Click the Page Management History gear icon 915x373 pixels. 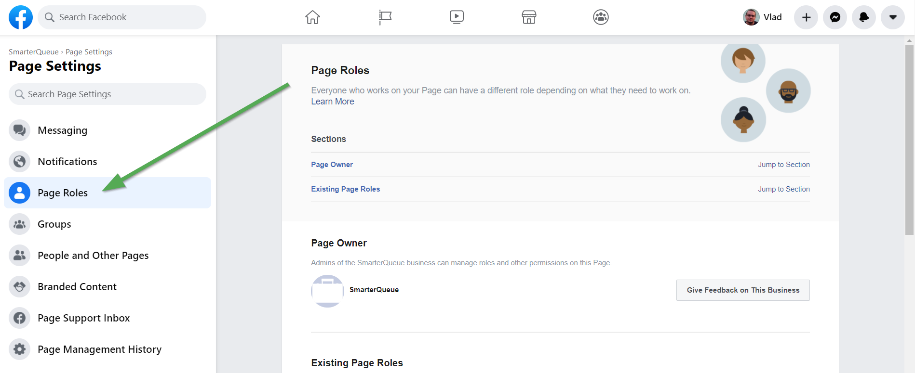point(20,349)
